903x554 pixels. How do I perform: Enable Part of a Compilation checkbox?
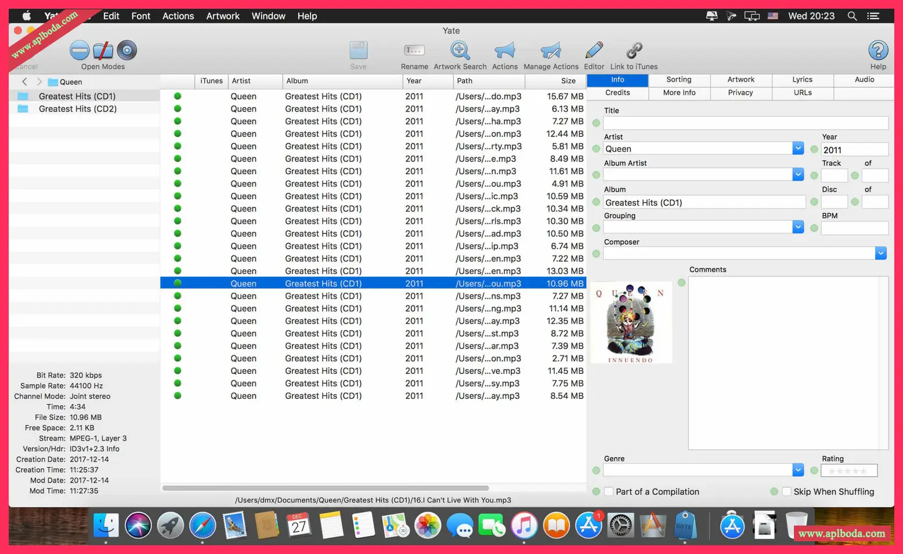[x=609, y=492]
